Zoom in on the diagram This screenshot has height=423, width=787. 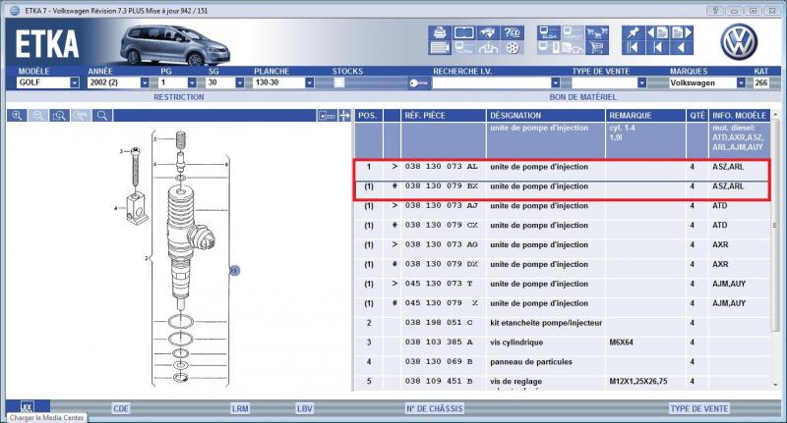(17, 116)
